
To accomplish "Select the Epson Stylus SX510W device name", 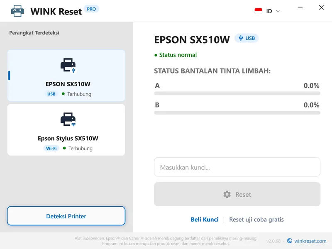I will point(68,138).
